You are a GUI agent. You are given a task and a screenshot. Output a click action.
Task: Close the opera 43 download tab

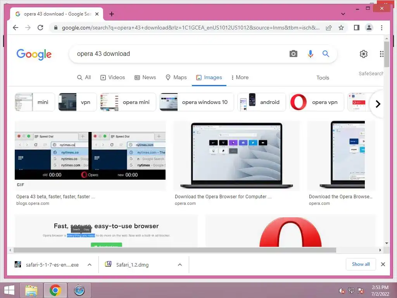coord(97,14)
